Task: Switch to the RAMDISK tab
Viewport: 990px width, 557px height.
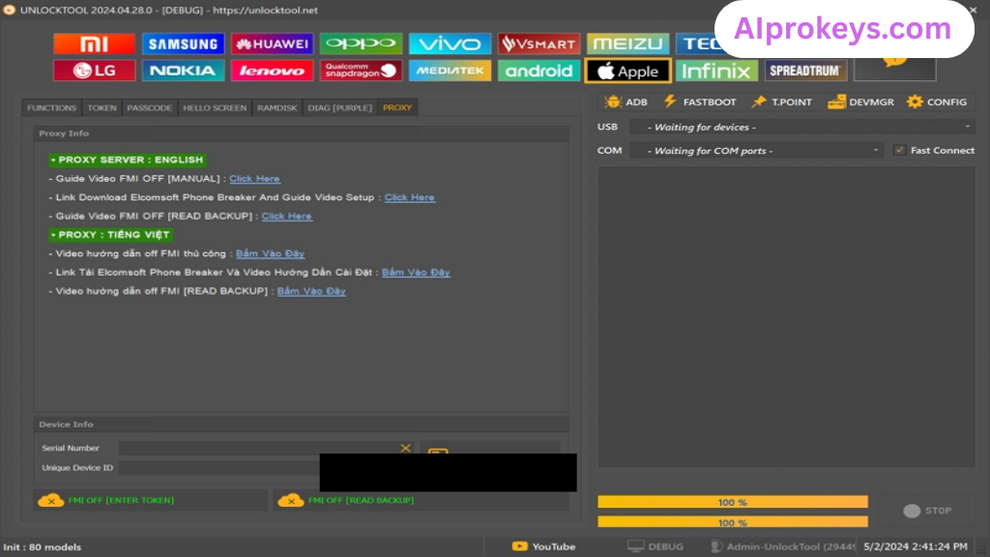Action: pyautogui.click(x=277, y=108)
